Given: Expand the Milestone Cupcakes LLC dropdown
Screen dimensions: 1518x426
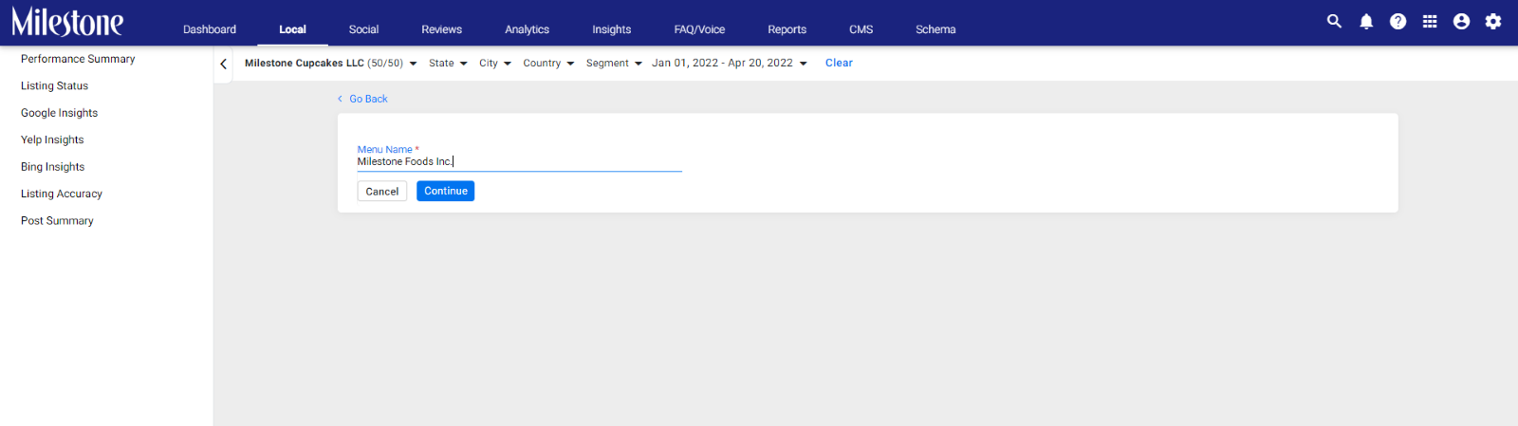Looking at the screenshot, I should 330,64.
